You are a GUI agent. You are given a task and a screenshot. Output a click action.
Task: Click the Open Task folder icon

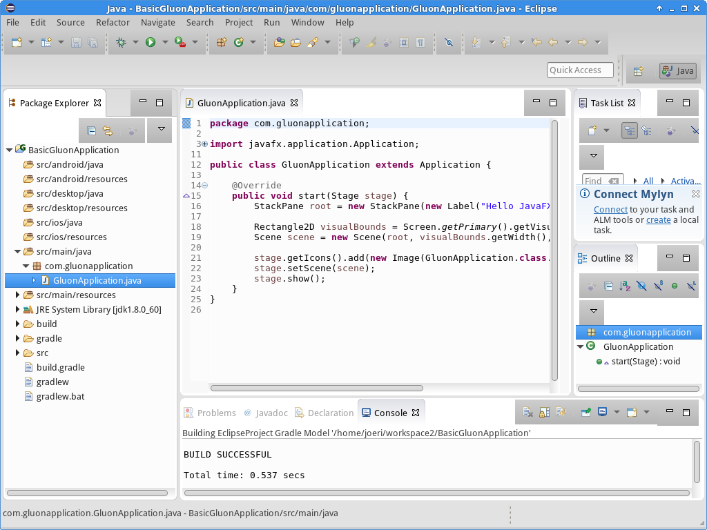click(x=296, y=42)
